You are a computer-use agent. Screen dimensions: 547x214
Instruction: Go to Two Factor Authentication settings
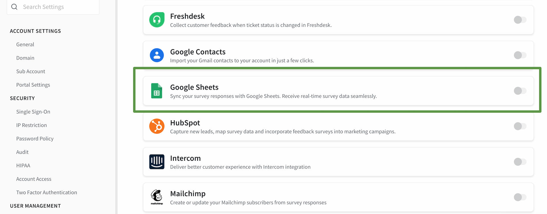pos(46,192)
